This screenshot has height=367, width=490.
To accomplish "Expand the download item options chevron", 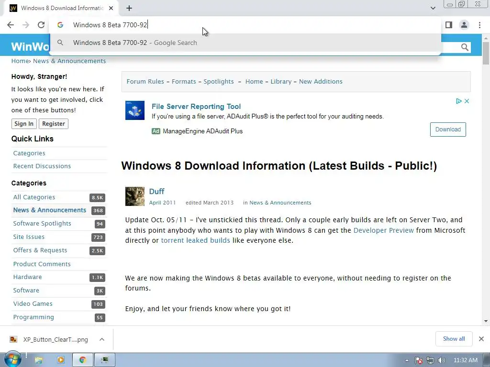I will 102,339.
